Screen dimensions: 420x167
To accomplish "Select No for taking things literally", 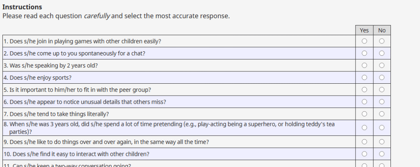I will coord(382,114).
